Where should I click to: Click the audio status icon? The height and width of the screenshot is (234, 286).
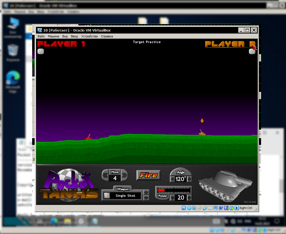pyautogui.click(x=194, y=208)
